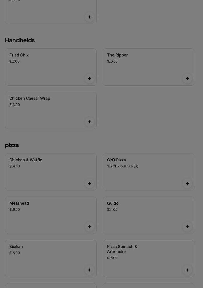Add Guido pizza with plus icon
This screenshot has height=288, width=203.
coord(187,227)
